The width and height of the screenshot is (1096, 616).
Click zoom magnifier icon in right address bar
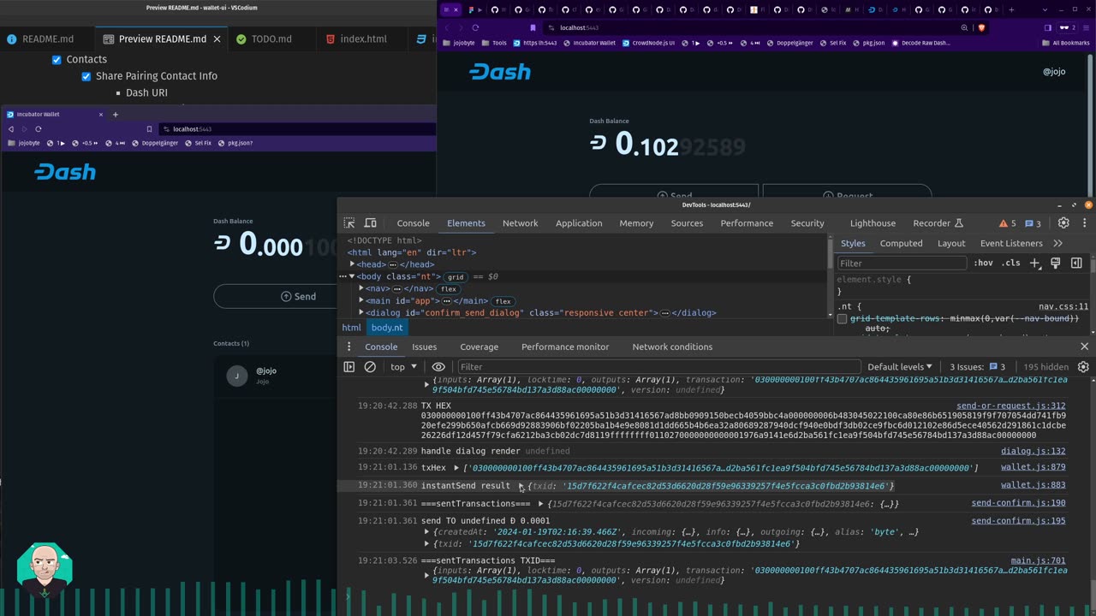tap(964, 27)
